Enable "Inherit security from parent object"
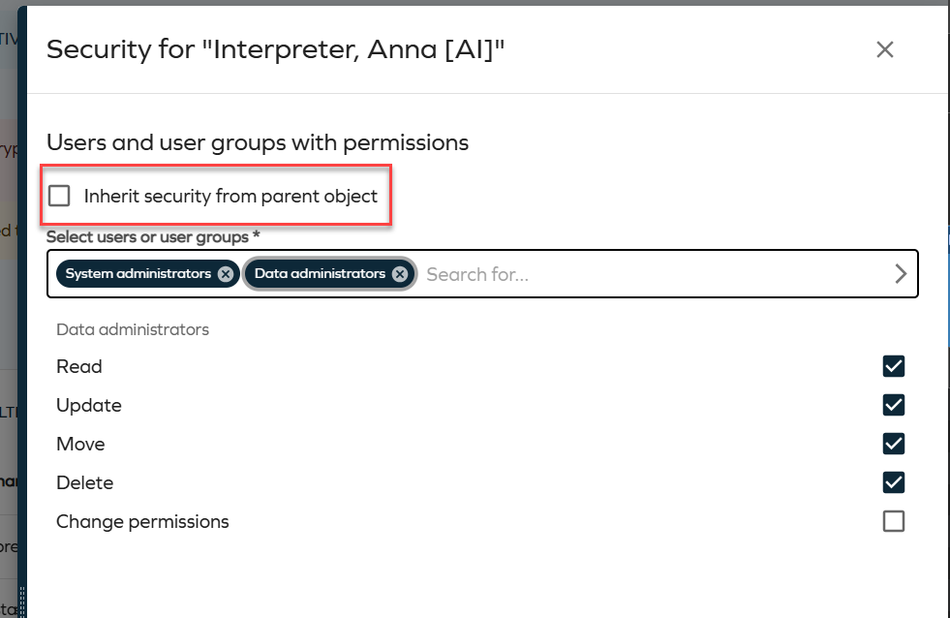The height and width of the screenshot is (618, 950). (59, 195)
